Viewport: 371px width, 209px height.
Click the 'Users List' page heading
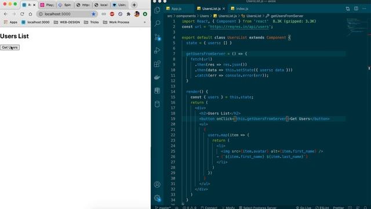tap(14, 36)
